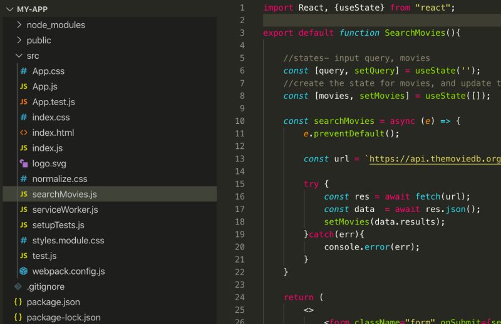Click setMovies(data.results) call
This screenshot has width=501, height=324.
point(384,221)
